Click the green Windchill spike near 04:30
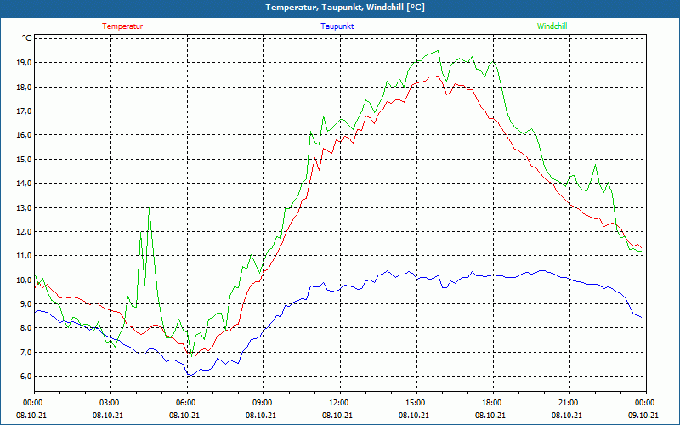Image resolution: width=680 pixels, height=425 pixels. click(150, 207)
